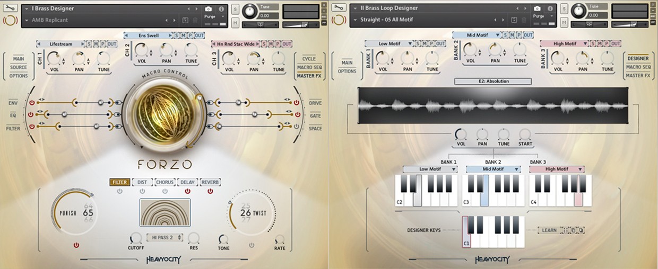Open Mid Motif dropdown above C3 keyboard
Image resolution: width=658 pixels, height=269 pixels.
(493, 169)
